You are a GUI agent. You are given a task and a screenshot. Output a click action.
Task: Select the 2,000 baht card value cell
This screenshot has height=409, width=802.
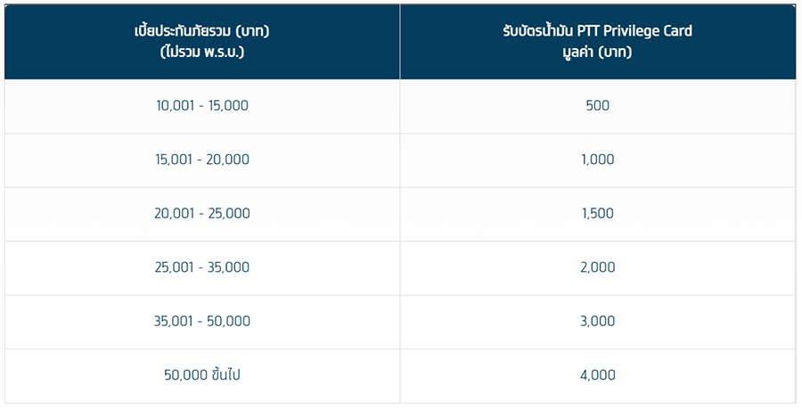[598, 267]
